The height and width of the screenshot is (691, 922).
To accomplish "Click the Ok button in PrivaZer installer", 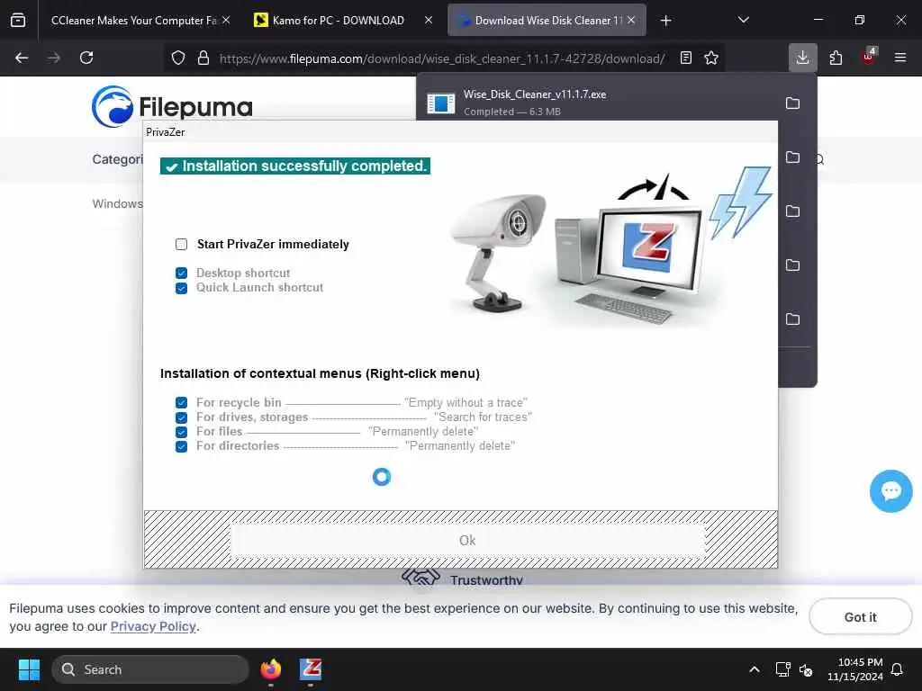I will pyautogui.click(x=467, y=540).
